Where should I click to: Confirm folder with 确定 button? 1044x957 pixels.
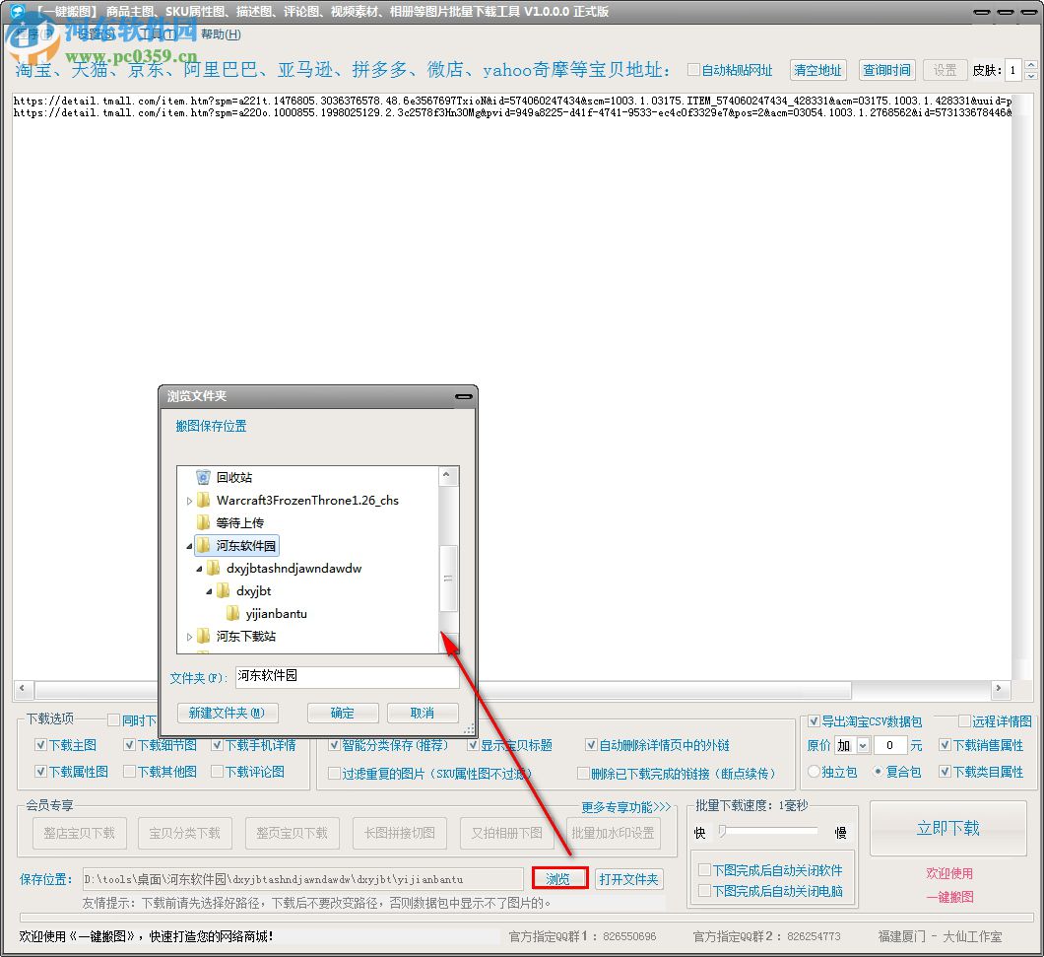point(343,714)
